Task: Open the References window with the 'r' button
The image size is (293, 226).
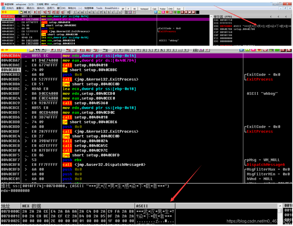Action: (113, 12)
